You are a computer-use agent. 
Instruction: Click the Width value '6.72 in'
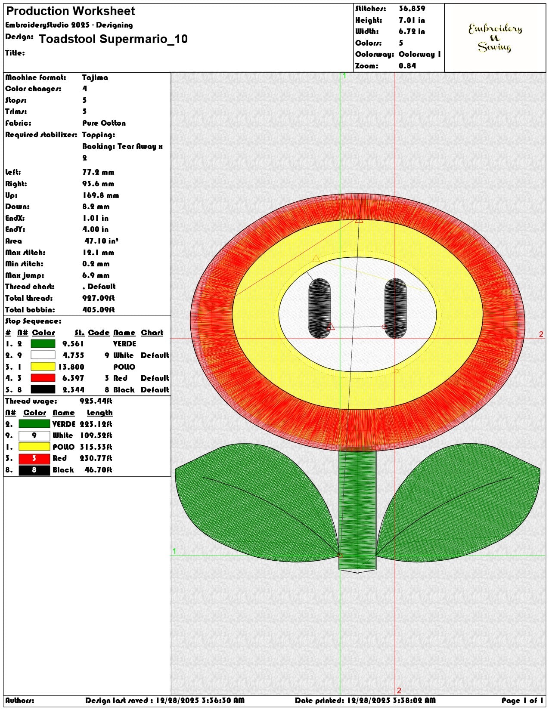412,31
